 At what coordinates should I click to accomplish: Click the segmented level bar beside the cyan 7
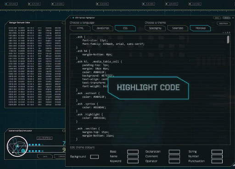[36, 144]
